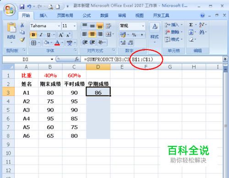Click the large Paste clipboard icon
229x178 pixels.
click(11, 27)
